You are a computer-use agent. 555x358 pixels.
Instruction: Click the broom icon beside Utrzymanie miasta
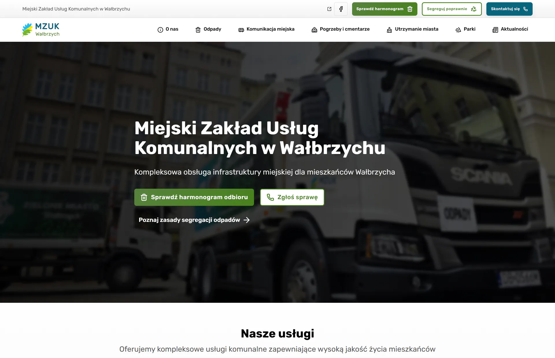click(x=389, y=30)
